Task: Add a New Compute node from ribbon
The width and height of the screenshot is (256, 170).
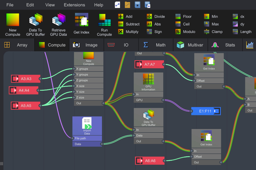Action: (13, 25)
